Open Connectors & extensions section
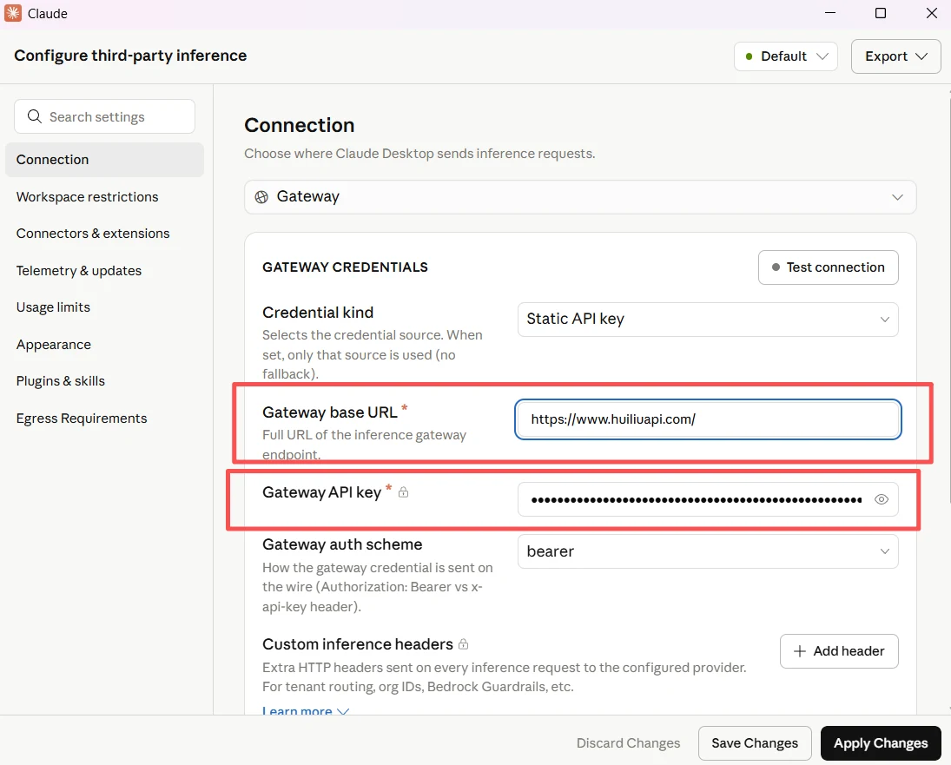Viewport: 951px width, 765px height. tap(93, 234)
